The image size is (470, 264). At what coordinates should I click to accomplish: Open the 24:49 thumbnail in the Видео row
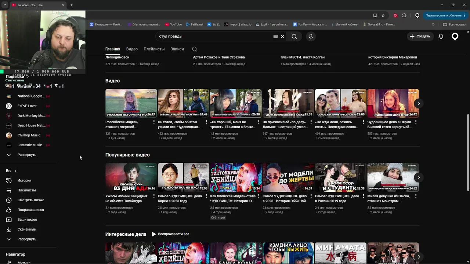tap(183, 103)
